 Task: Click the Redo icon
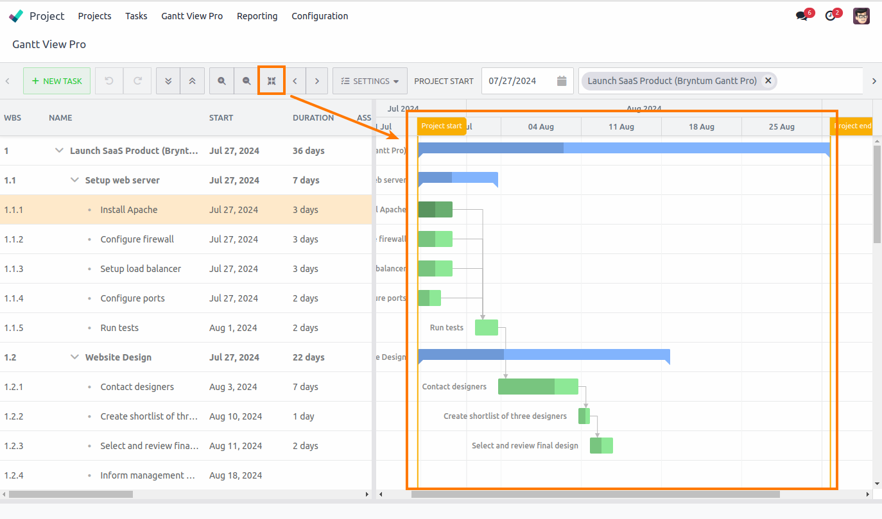tap(137, 80)
